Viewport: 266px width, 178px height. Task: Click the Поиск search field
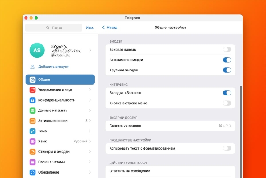click(54, 28)
